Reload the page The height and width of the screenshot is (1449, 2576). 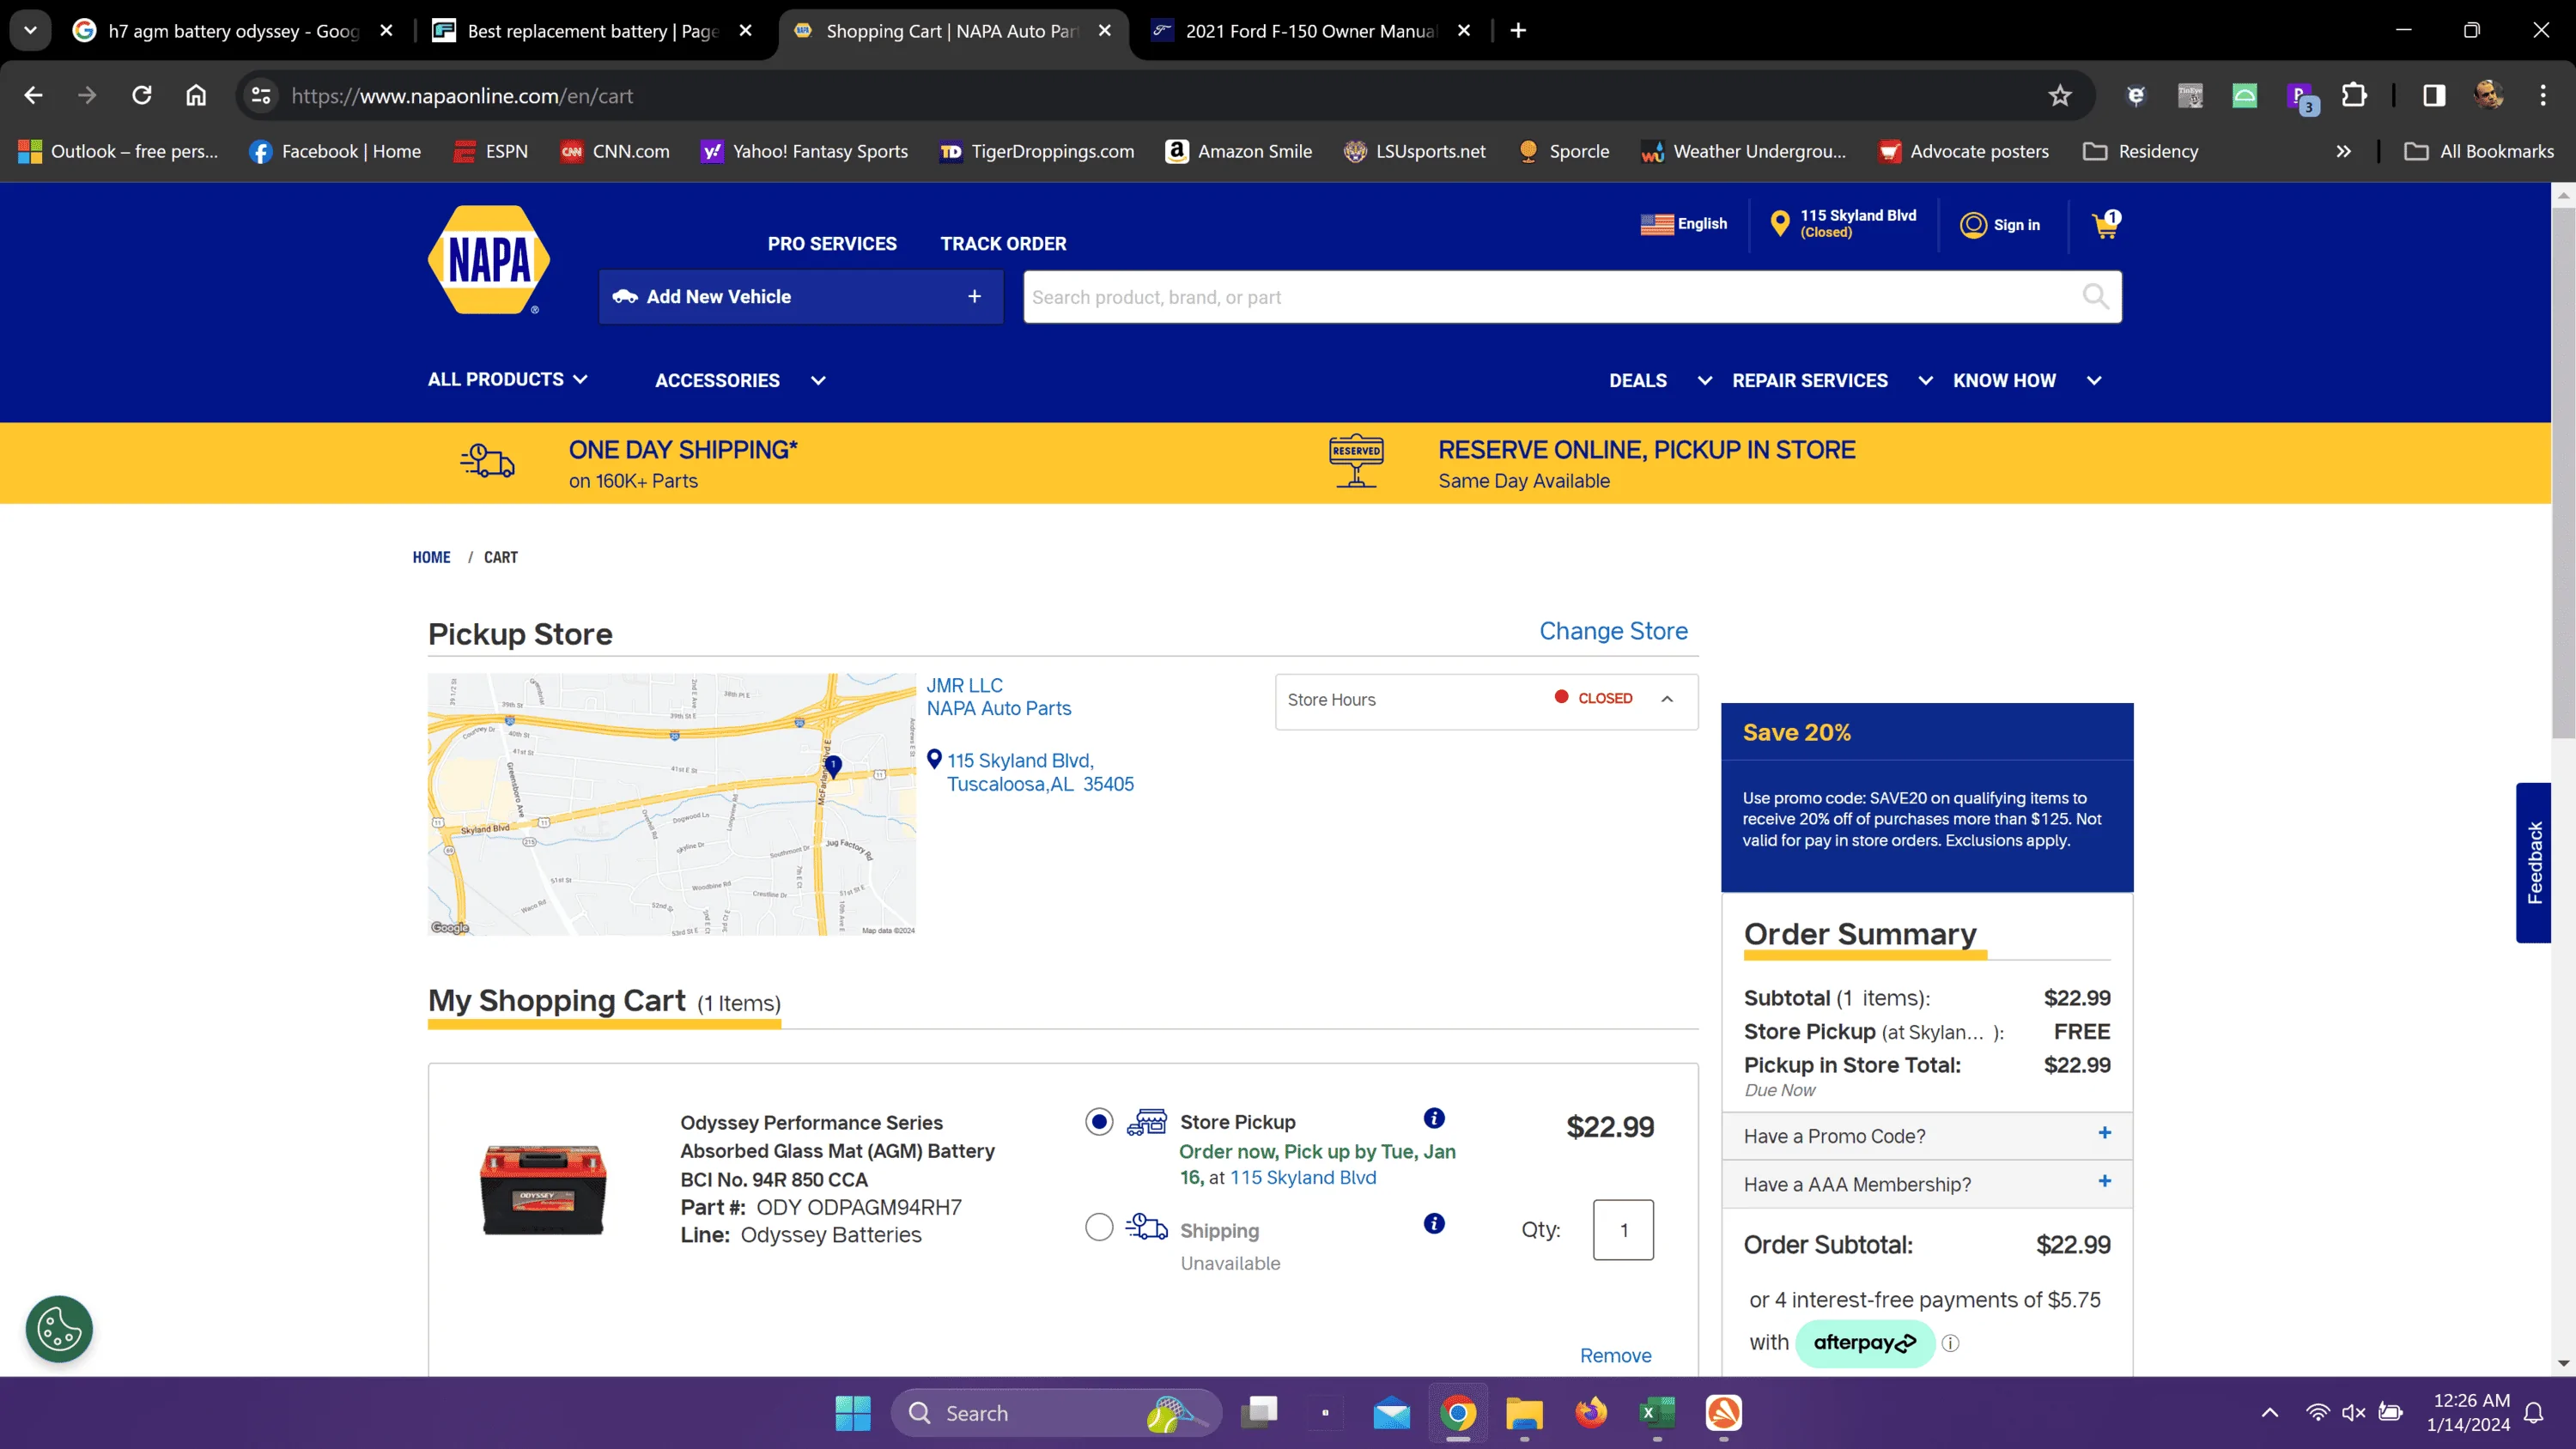(x=142, y=96)
